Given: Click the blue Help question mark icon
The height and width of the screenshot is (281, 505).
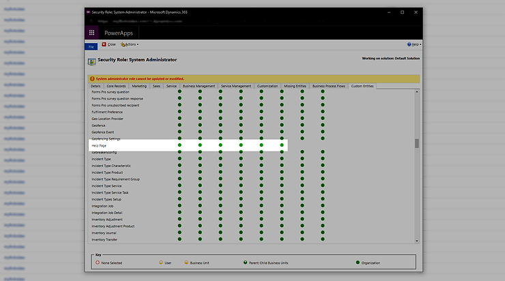Looking at the screenshot, I should coord(409,44).
